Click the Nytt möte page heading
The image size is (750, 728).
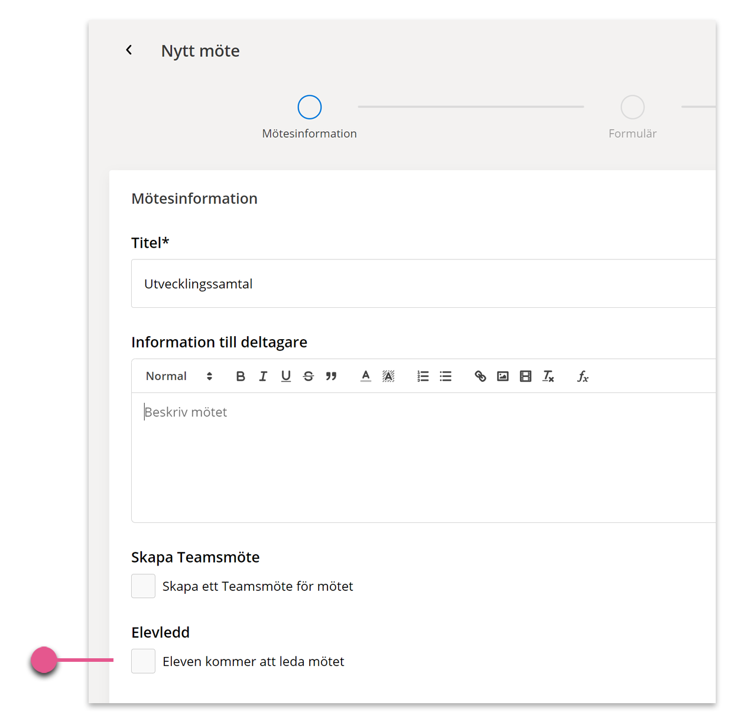(x=200, y=51)
